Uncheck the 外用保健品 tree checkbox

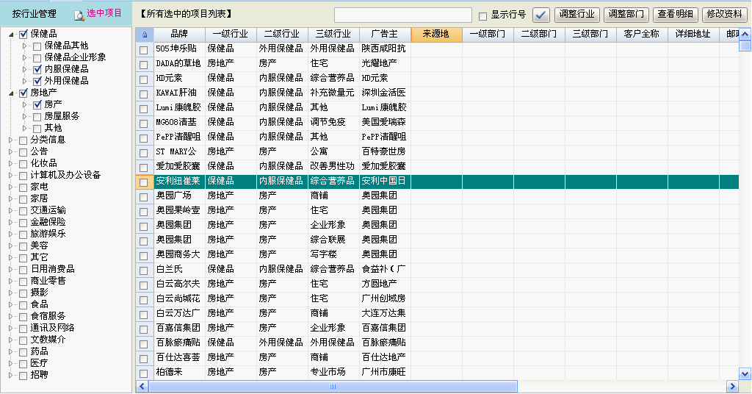point(37,82)
